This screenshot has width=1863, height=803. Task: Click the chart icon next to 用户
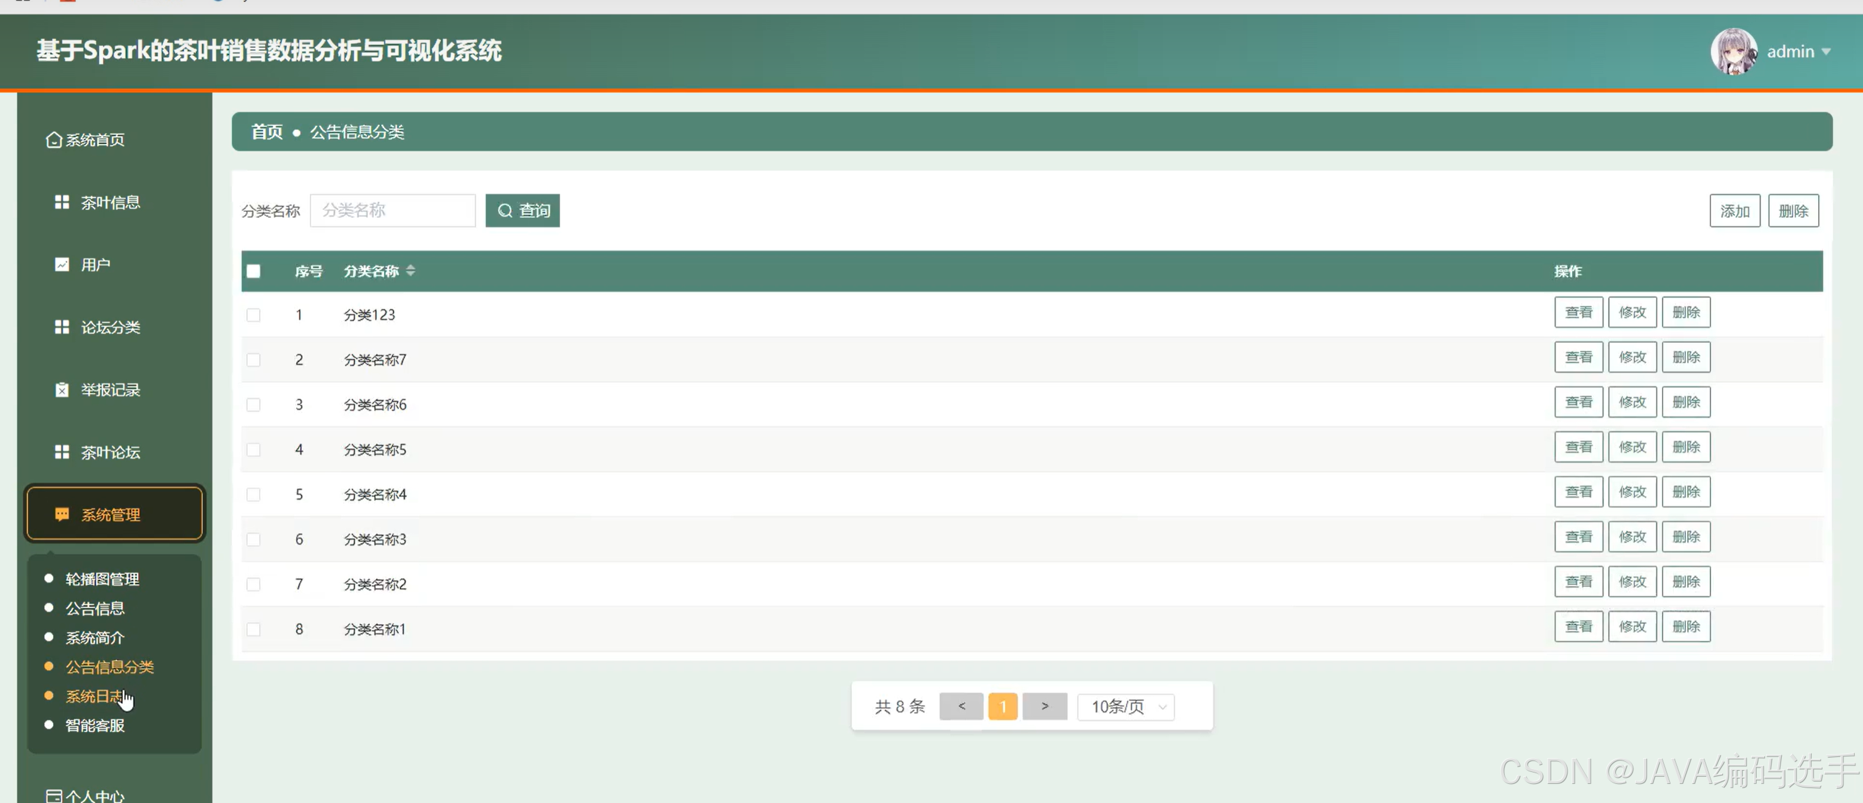[62, 264]
